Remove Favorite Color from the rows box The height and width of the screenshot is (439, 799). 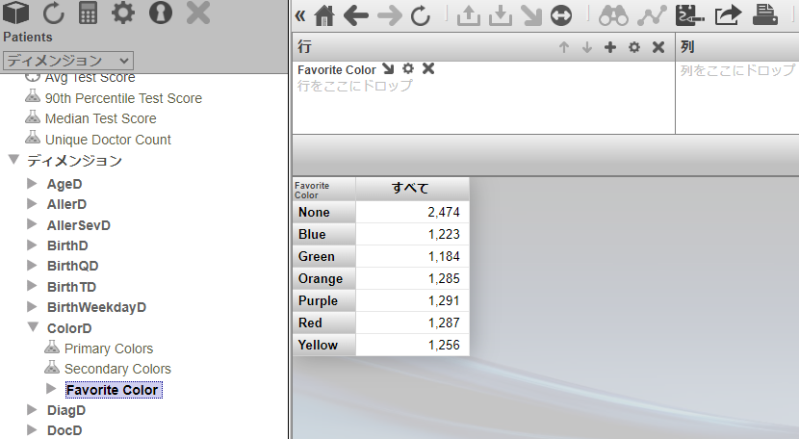[428, 69]
